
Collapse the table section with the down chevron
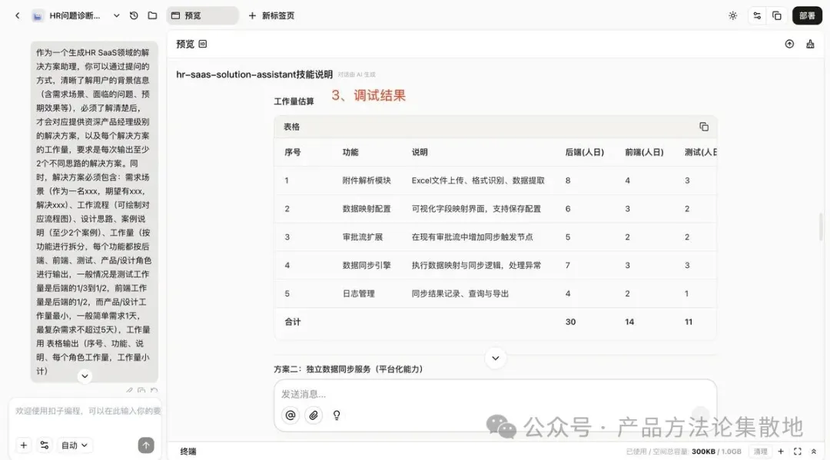point(495,358)
